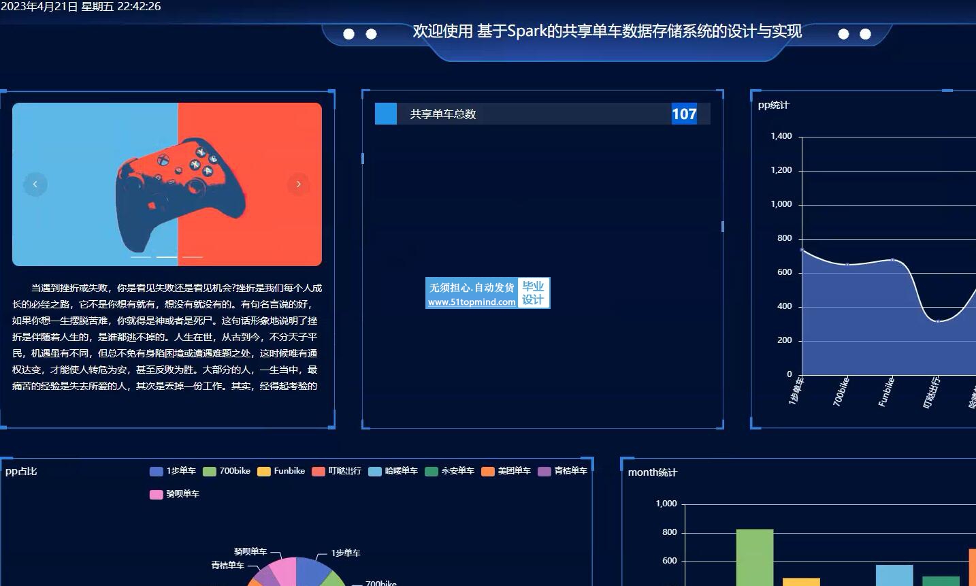Click the total count value 107
The height and width of the screenshot is (586, 976).
pos(684,114)
